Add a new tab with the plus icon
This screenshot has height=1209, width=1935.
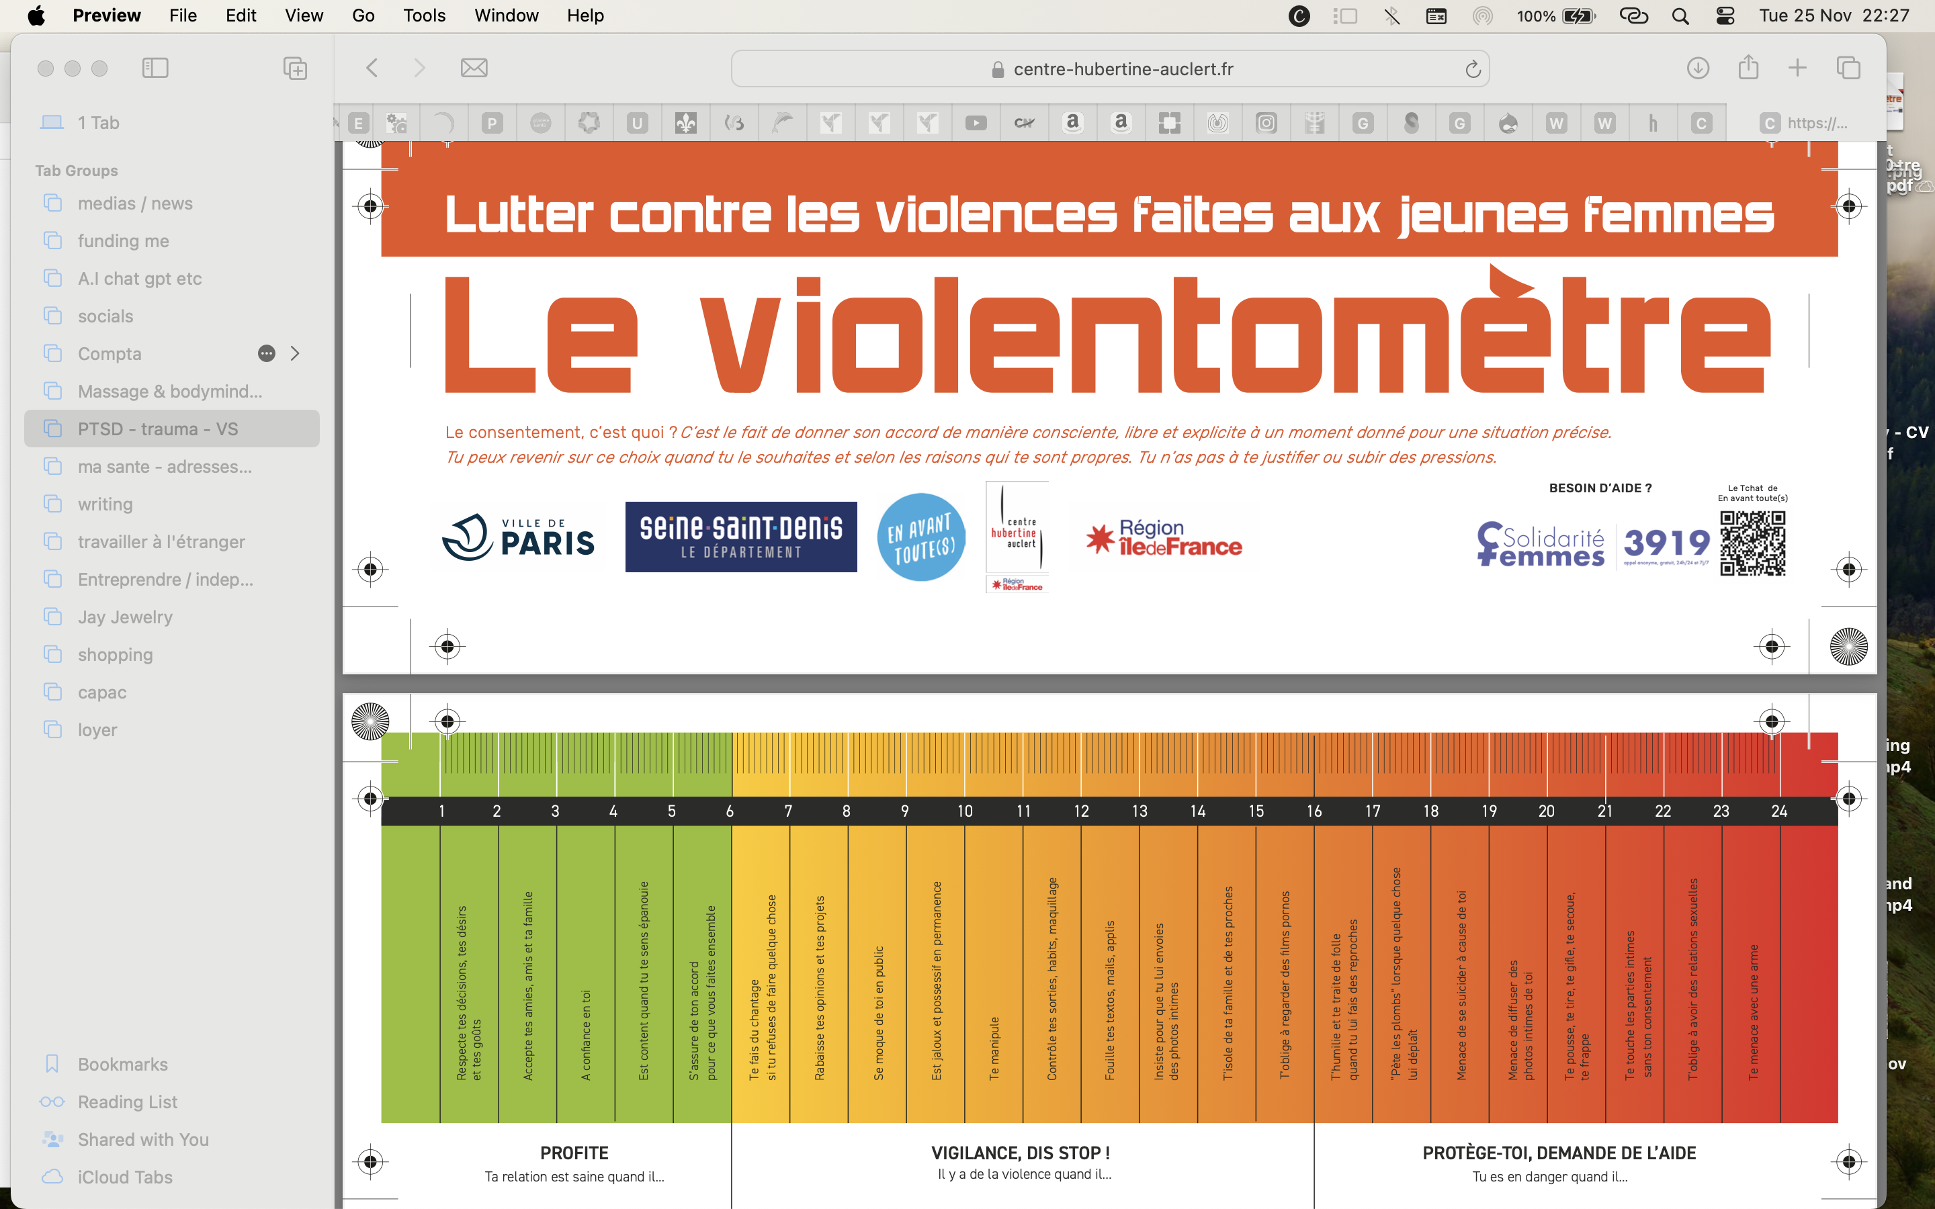pos(1797,68)
